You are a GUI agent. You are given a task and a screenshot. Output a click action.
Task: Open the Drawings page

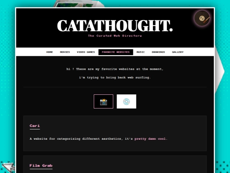coord(158,52)
